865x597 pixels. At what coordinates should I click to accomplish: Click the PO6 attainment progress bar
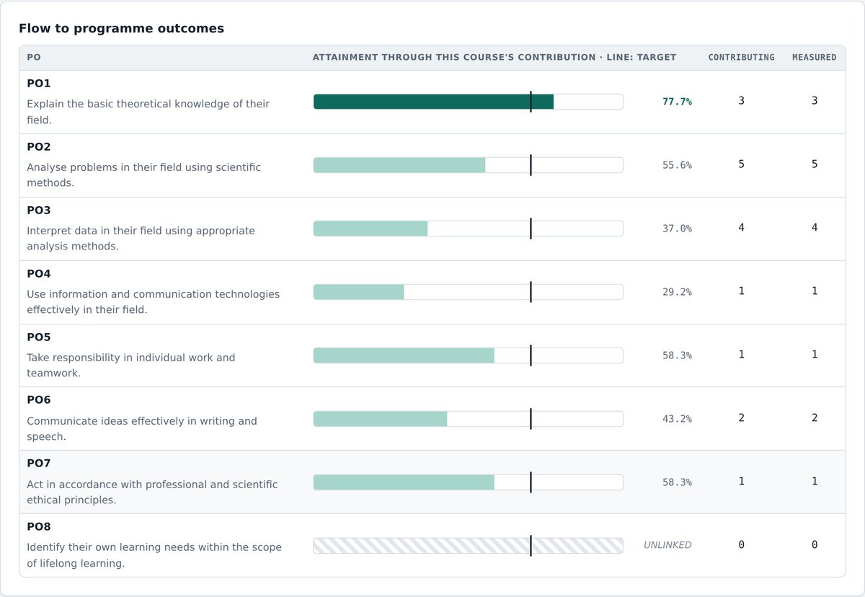468,419
